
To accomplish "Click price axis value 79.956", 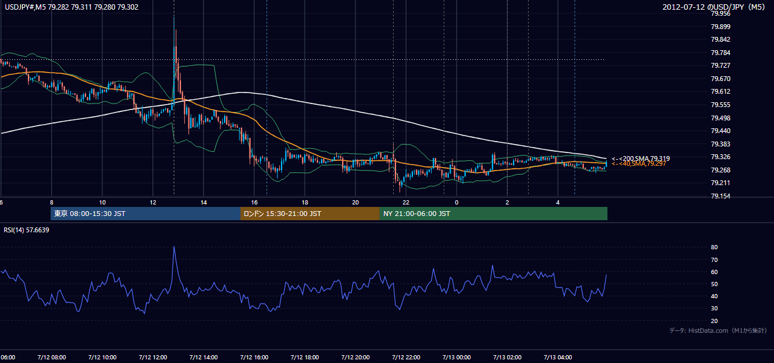I will (x=720, y=13).
